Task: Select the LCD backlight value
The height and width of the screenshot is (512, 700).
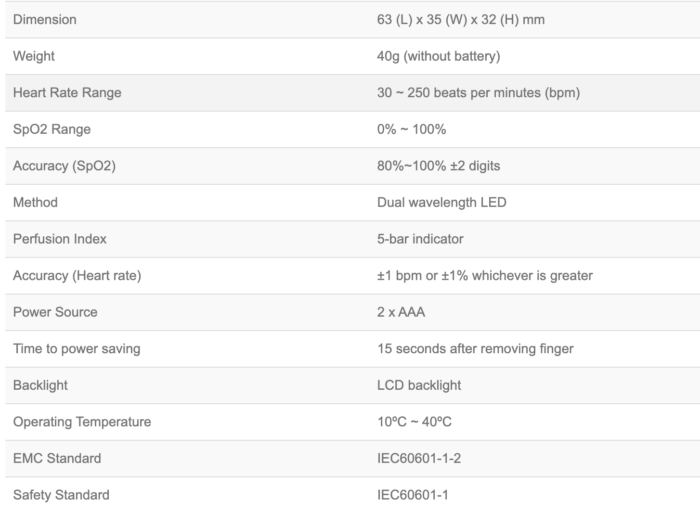Action: coord(419,385)
